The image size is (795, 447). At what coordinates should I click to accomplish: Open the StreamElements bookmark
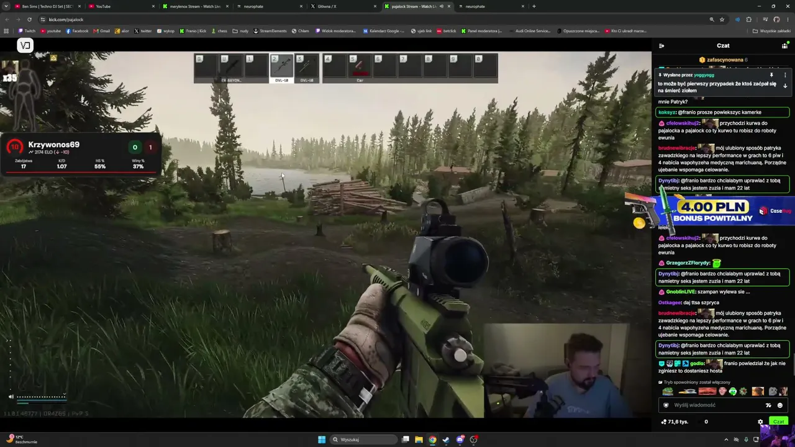(270, 31)
